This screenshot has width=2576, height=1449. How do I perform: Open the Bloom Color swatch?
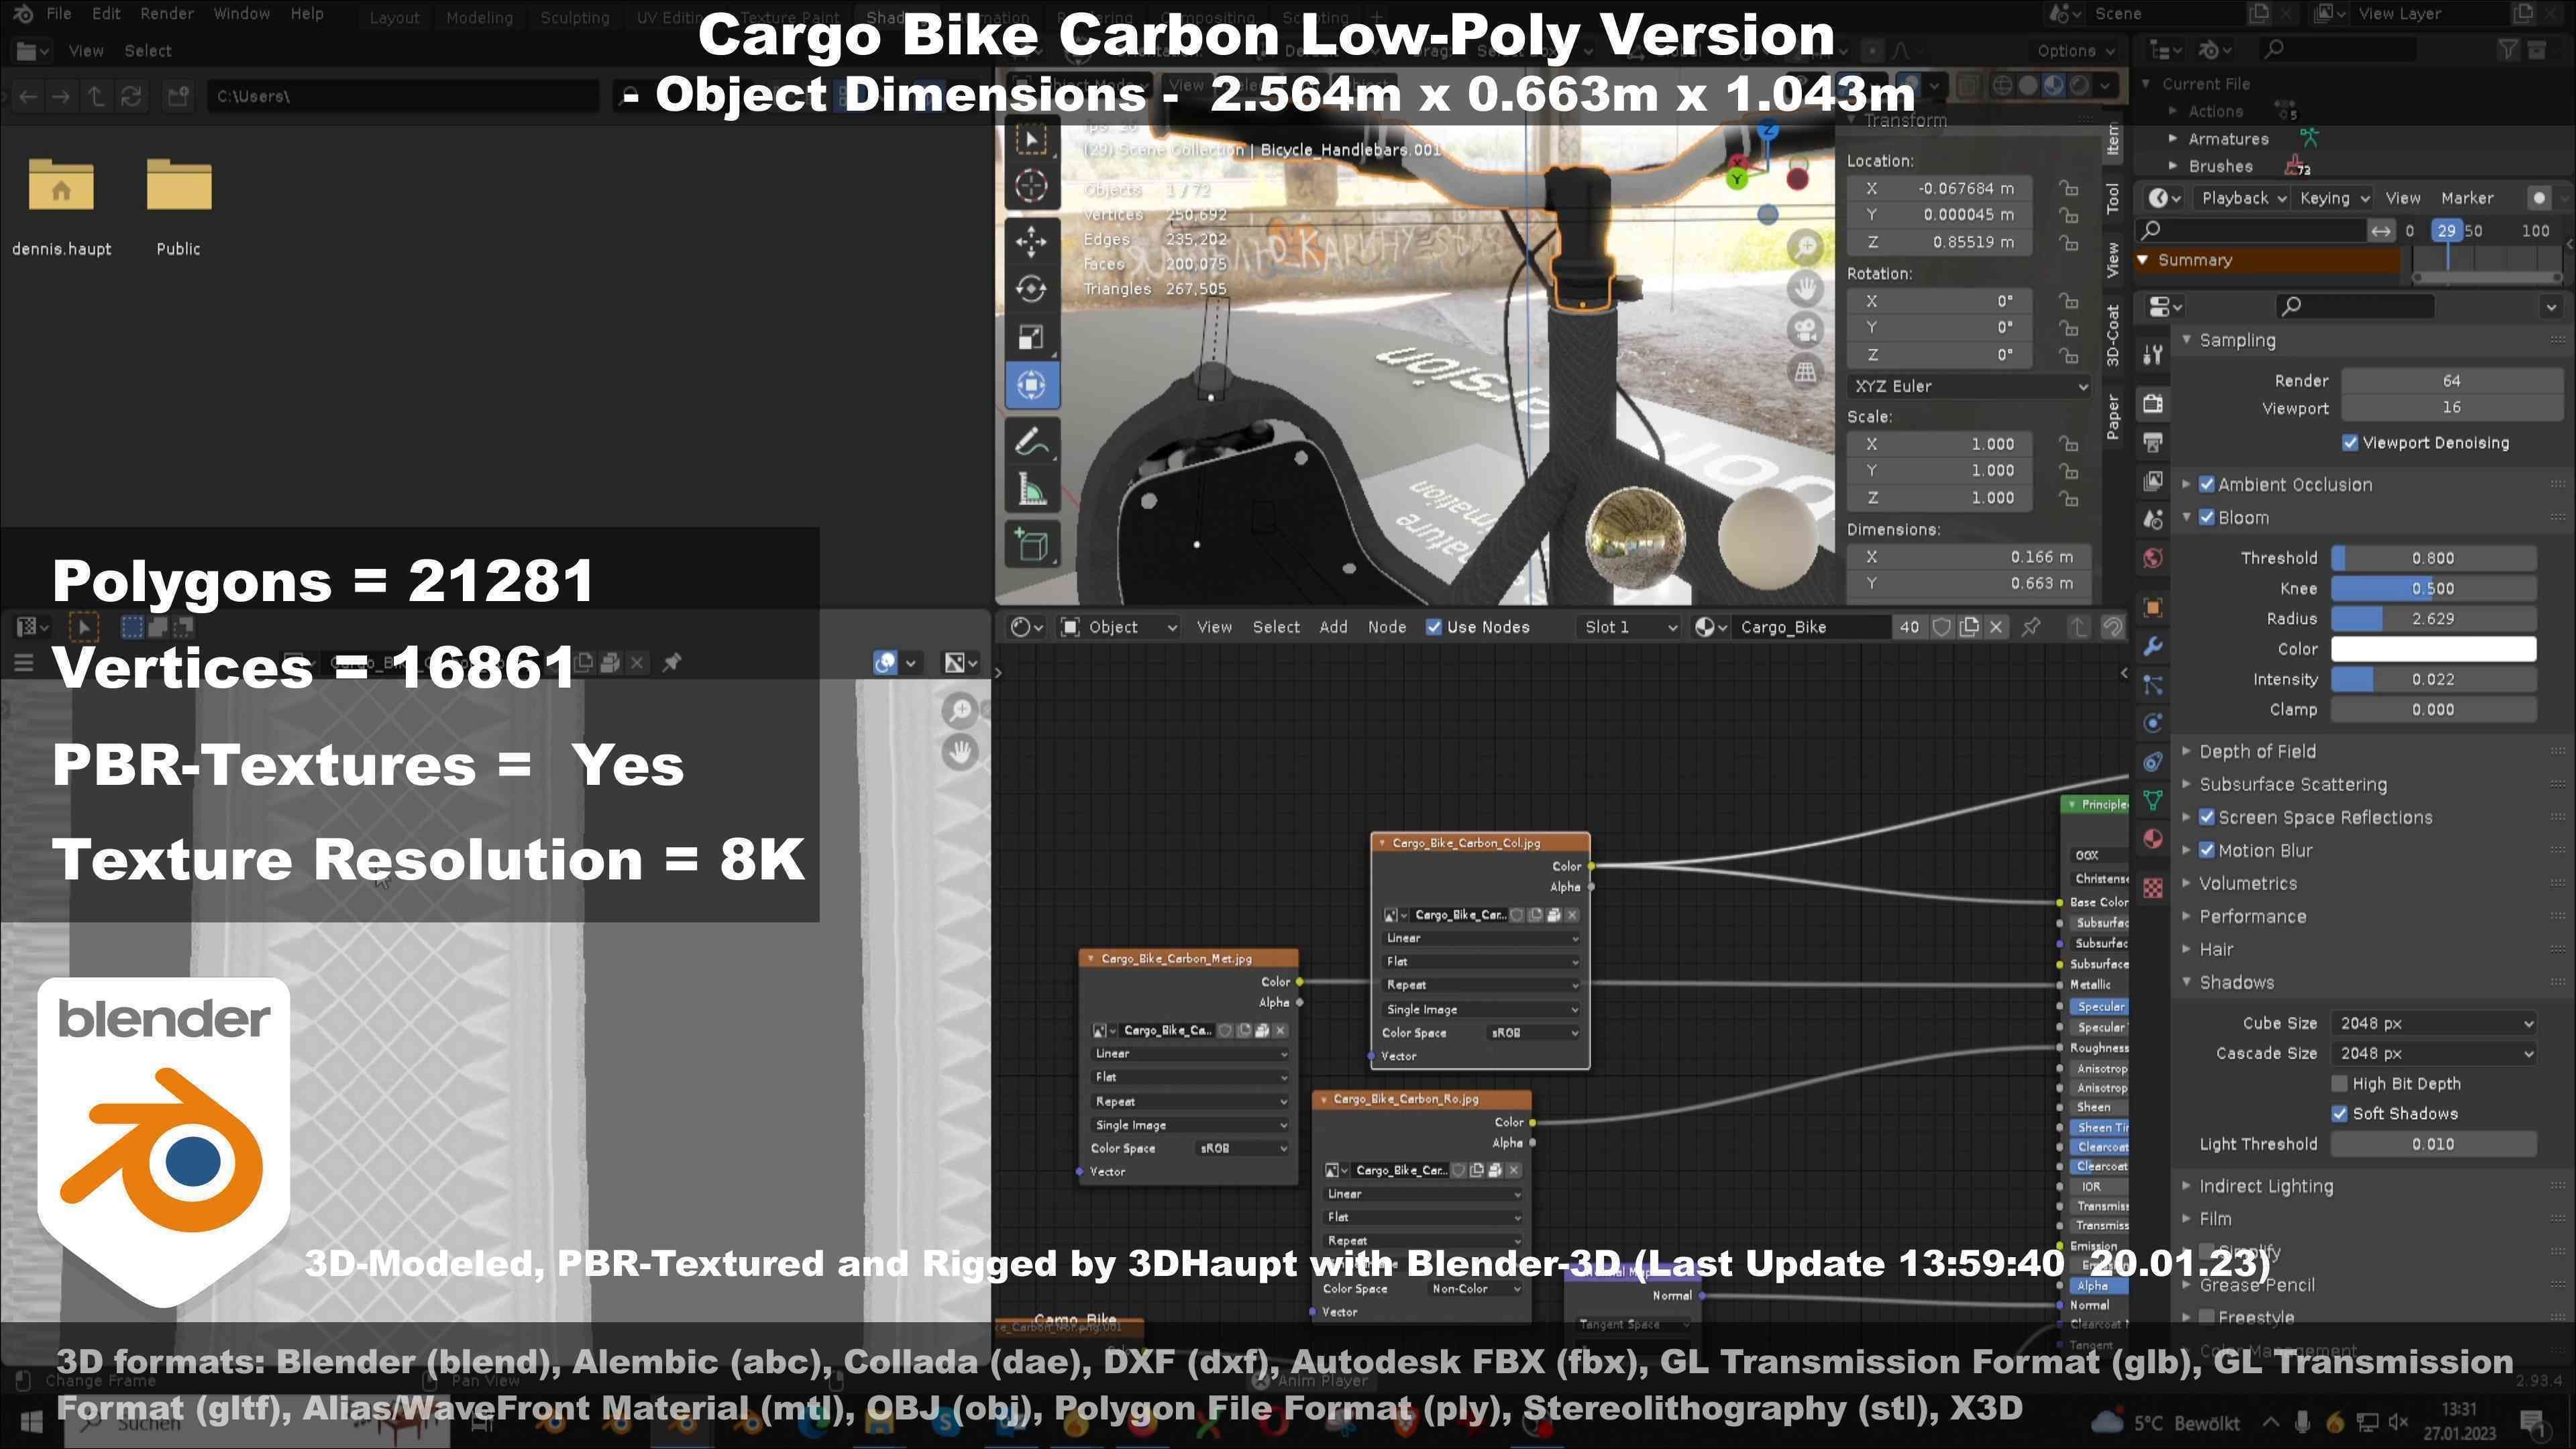[2433, 649]
